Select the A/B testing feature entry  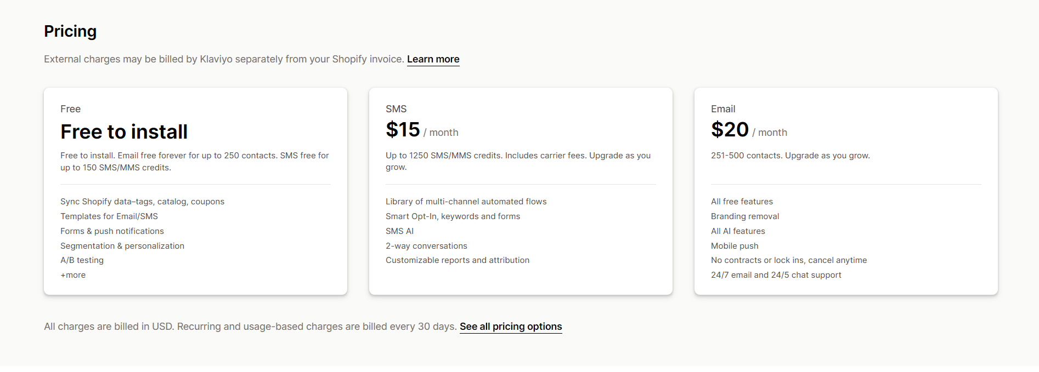(82, 260)
